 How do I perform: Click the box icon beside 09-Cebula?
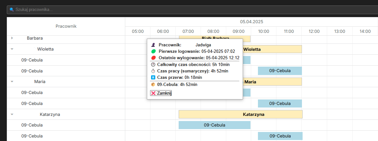point(153,84)
